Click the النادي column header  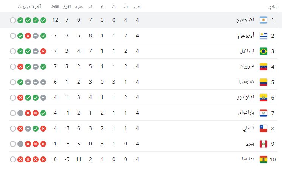(273, 7)
